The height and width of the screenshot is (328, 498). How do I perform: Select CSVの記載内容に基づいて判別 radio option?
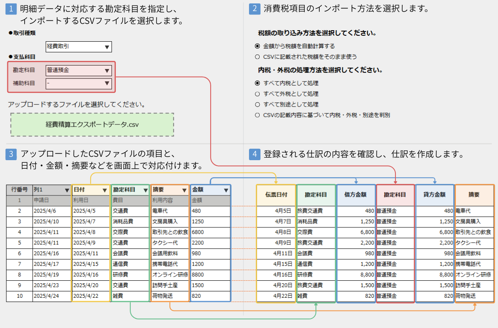(x=257, y=115)
